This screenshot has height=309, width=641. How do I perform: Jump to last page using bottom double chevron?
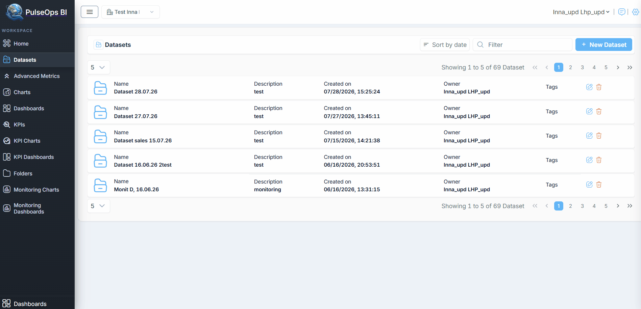[x=630, y=206]
